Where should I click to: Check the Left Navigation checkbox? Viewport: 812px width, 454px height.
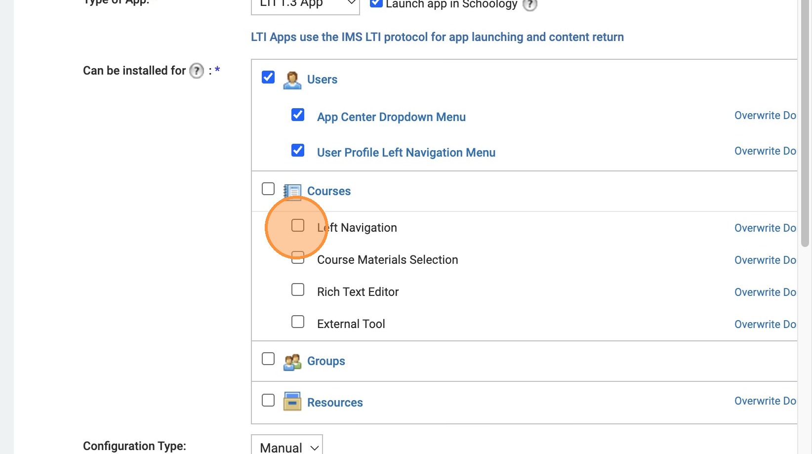coord(298,225)
